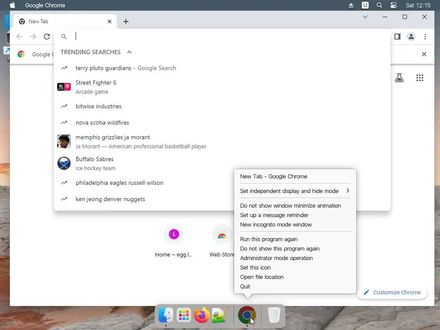Expand Set independent display and hide mode
The width and height of the screenshot is (440, 330).
point(295,191)
